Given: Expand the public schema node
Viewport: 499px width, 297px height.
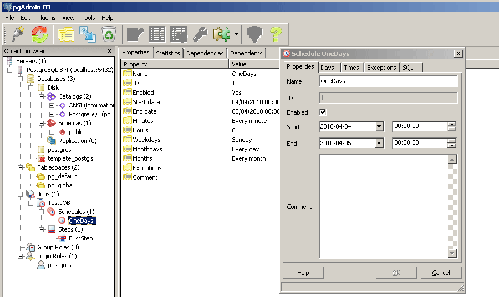Looking at the screenshot, I should tap(52, 132).
